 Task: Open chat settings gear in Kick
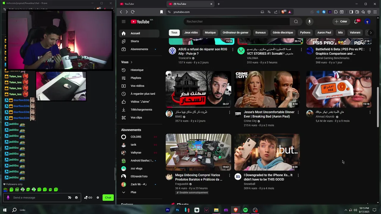pos(98,198)
